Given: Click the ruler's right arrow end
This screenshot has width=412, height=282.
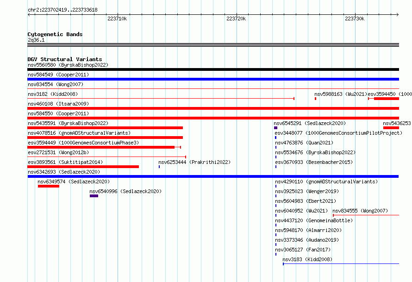Looking at the screenshot, I should coord(398,14).
